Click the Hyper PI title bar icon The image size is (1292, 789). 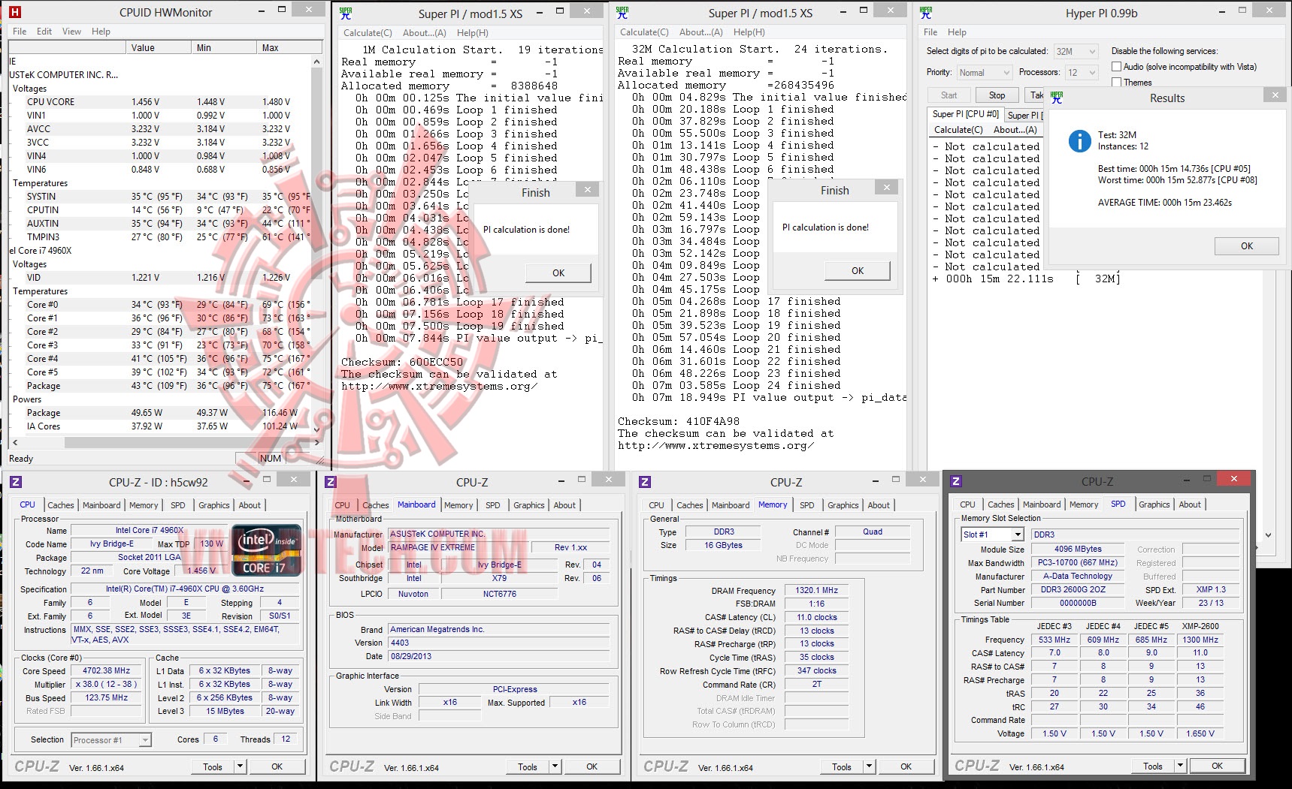coord(926,13)
